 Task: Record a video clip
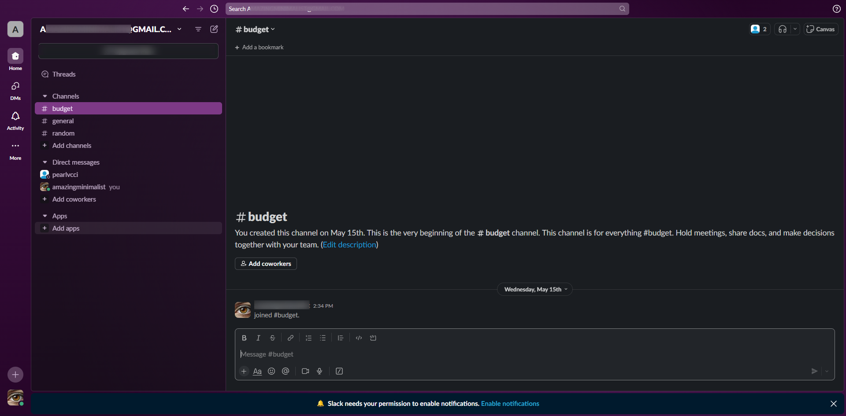click(x=305, y=371)
